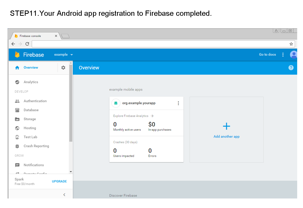Select Hosting from the sidebar
Image resolution: width=303 pixels, height=208 pixels.
pyautogui.click(x=29, y=128)
